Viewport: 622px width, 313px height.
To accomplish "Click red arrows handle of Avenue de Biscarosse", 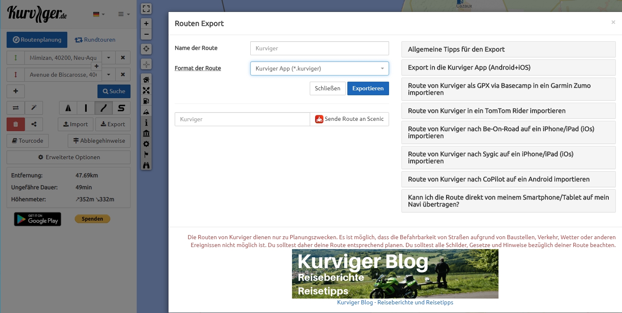I will click(16, 75).
